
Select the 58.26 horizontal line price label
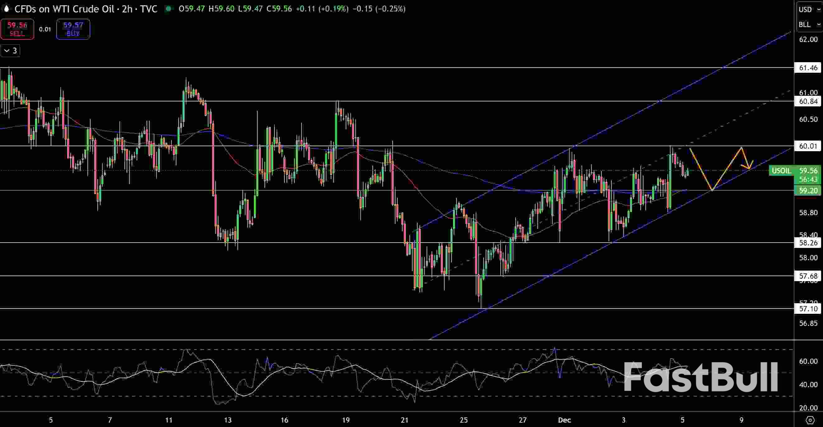pos(808,243)
